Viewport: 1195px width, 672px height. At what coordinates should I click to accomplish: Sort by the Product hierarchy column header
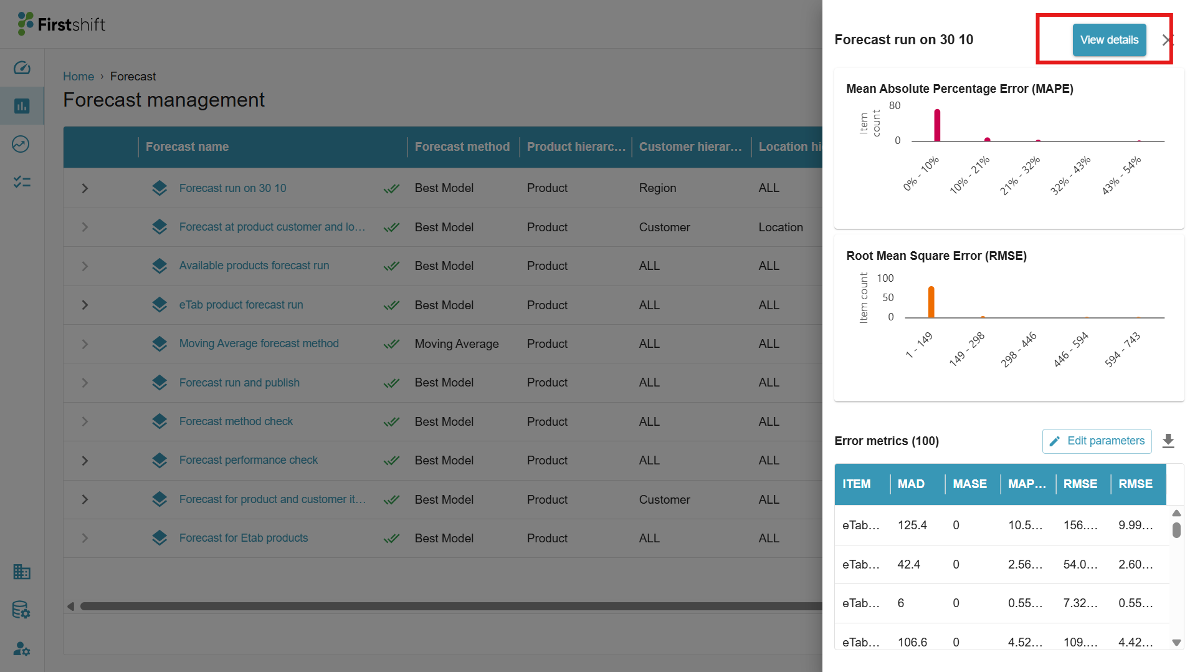click(x=576, y=146)
